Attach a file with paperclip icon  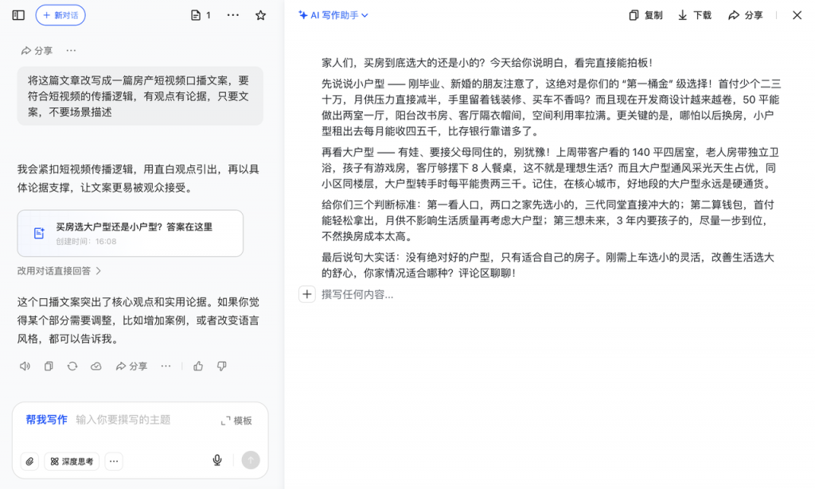(x=29, y=461)
